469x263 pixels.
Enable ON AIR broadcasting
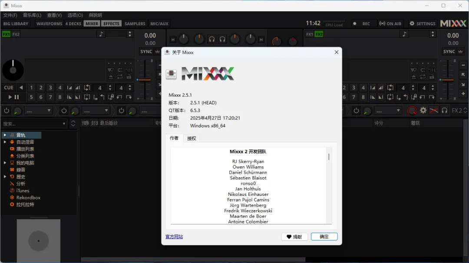390,23
